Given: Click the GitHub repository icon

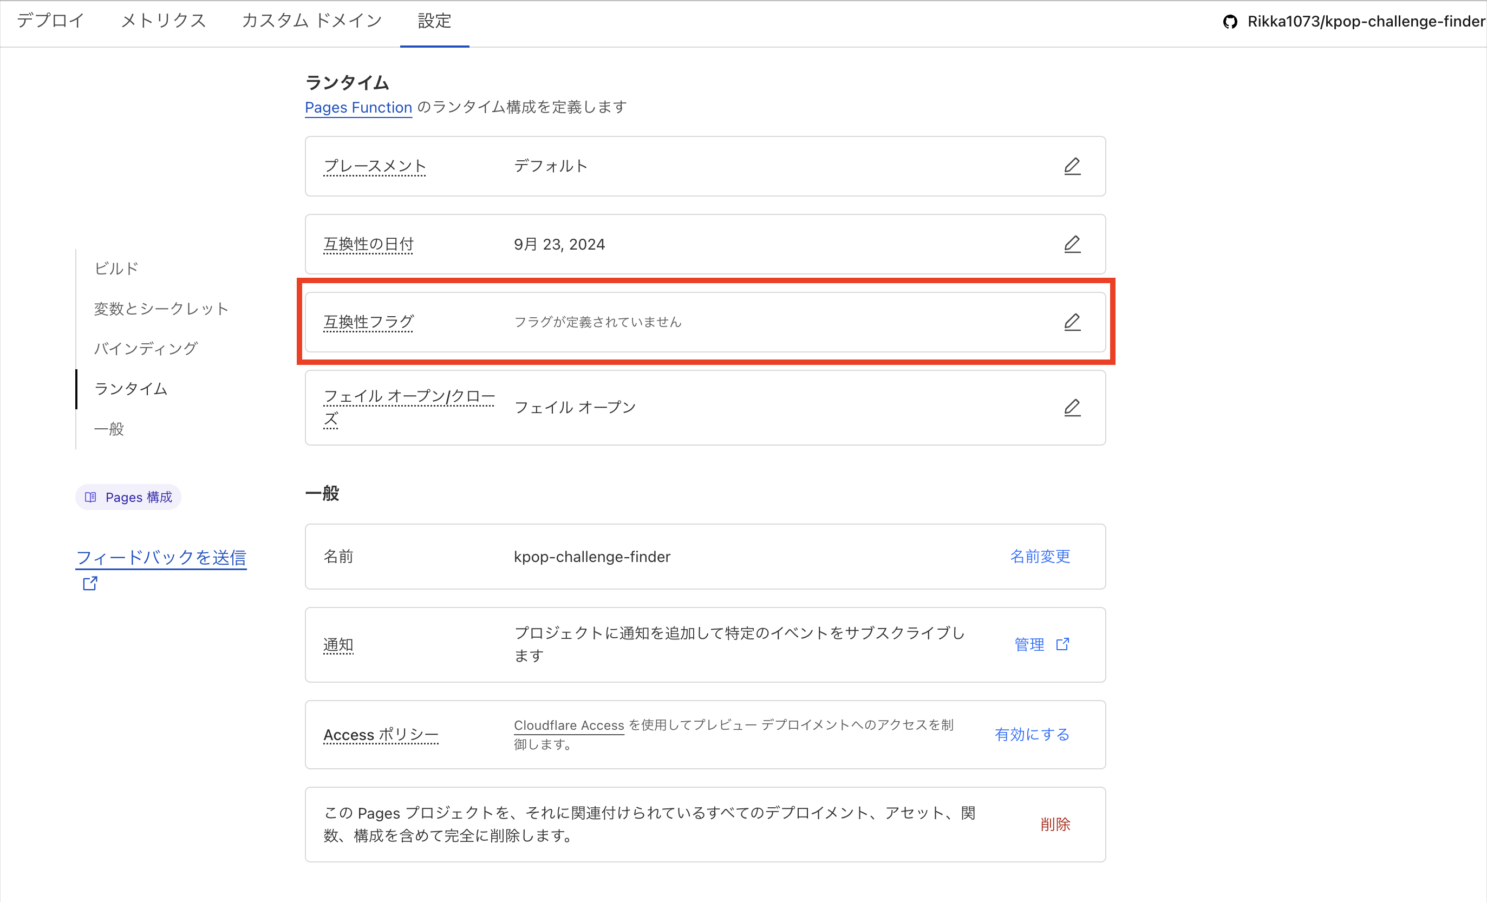Looking at the screenshot, I should click(x=1231, y=22).
